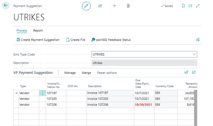
Task: Click Vendor type in 107197 row
Action: click(x=29, y=93)
